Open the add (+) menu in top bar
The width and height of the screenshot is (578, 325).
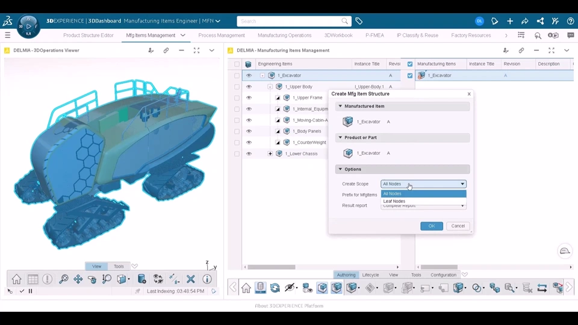point(510,21)
